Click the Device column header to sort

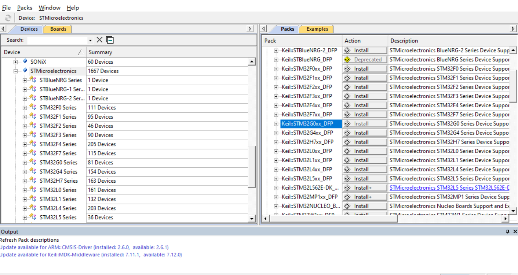click(43, 52)
